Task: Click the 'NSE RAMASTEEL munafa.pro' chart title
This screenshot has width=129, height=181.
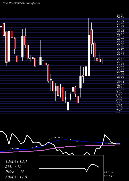Action: (x=21, y=3)
